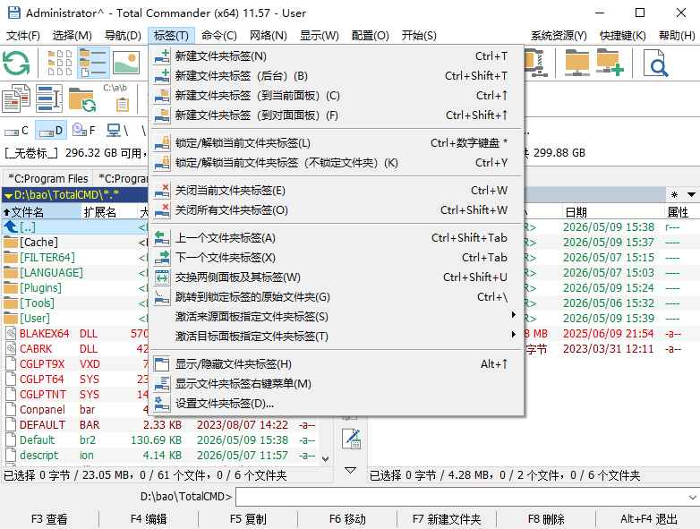Viewport: 700px width, 529px height.
Task: Switch to drive F button
Action: click(x=84, y=131)
